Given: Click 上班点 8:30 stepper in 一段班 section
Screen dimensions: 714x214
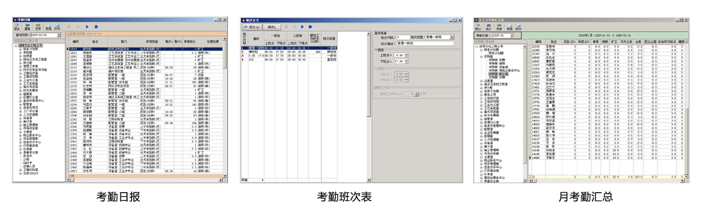Looking at the screenshot, I should click(x=407, y=55).
